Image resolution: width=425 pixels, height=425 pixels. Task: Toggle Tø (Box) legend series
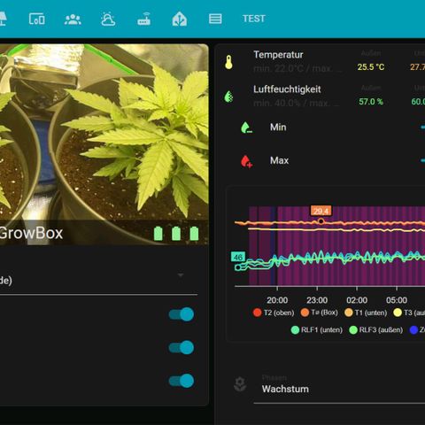click(320, 313)
